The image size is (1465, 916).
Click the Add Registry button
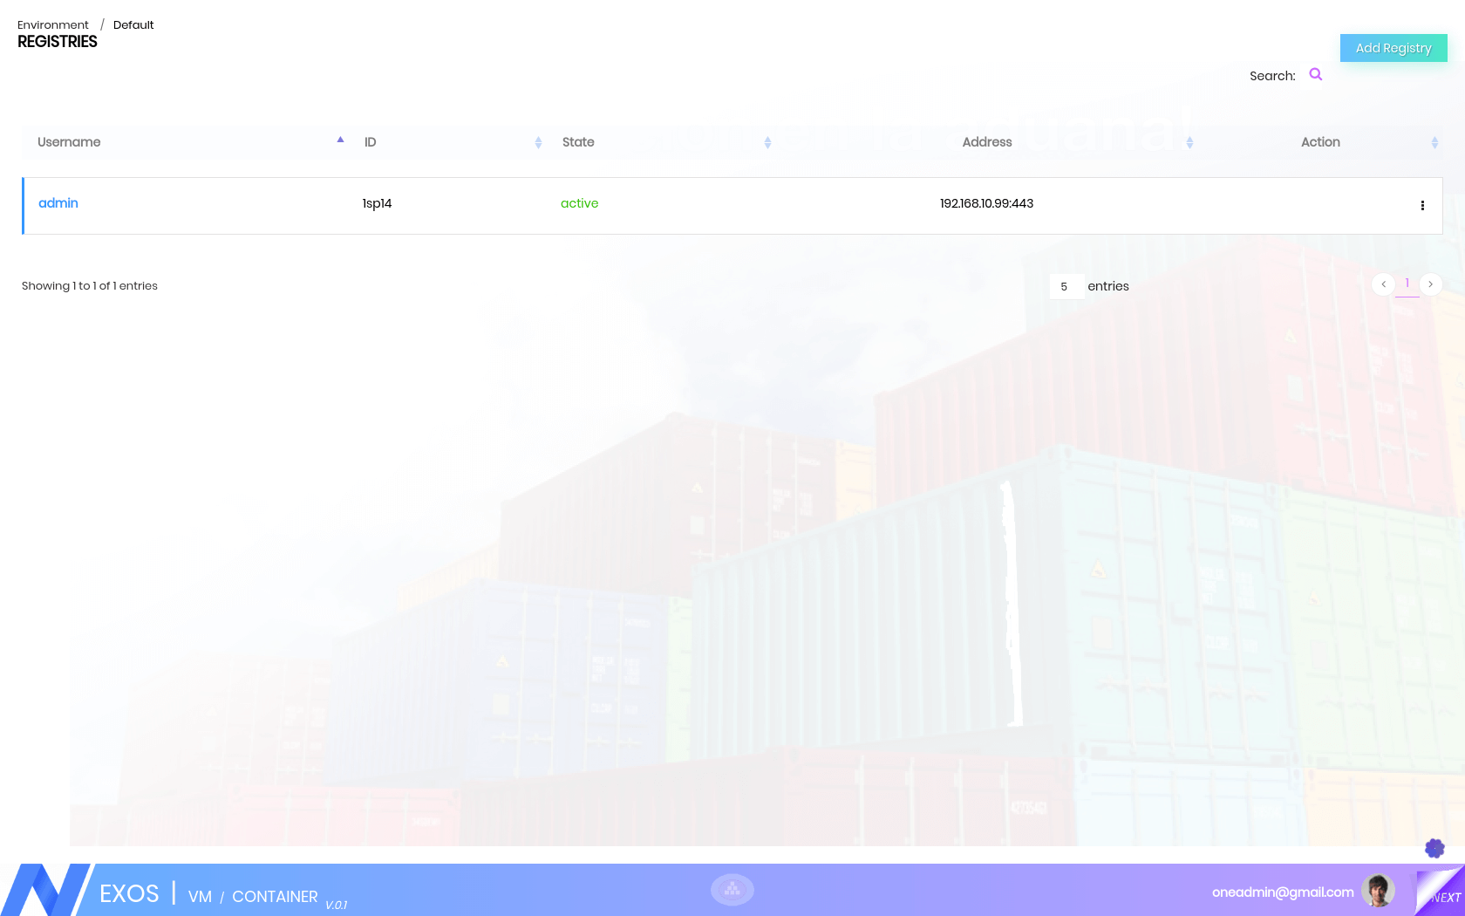click(x=1393, y=48)
